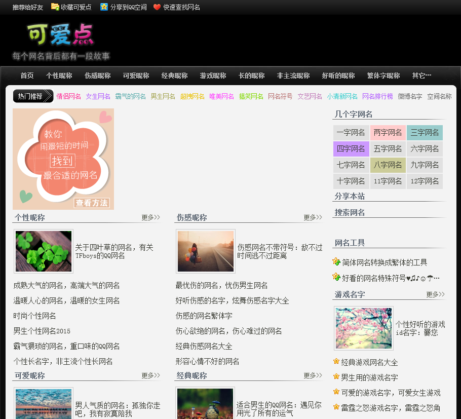Open the 首页 navigation item
Screen dimensions: 461x419
(27, 75)
